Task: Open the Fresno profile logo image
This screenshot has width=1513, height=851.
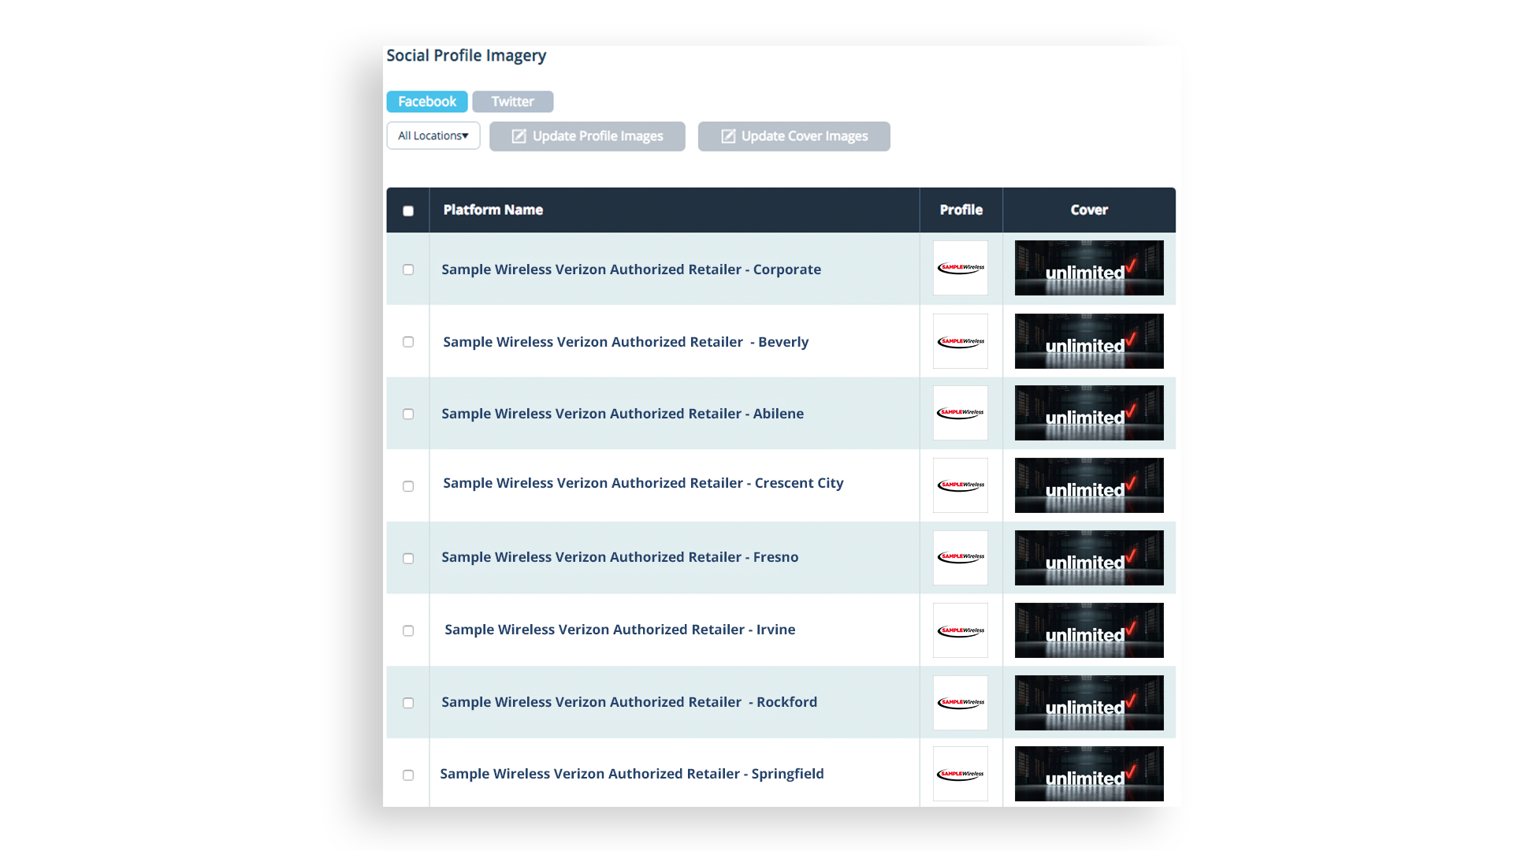Action: pyautogui.click(x=961, y=558)
